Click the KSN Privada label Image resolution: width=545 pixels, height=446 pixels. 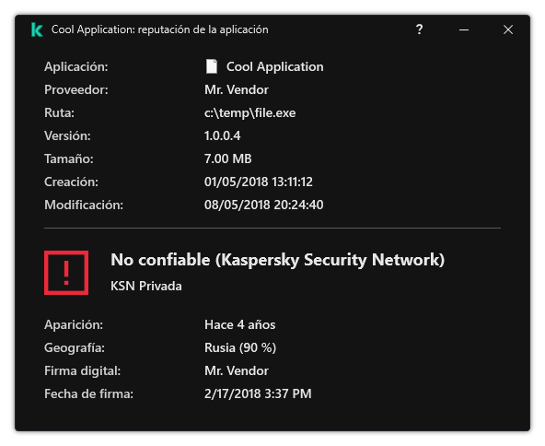(146, 286)
